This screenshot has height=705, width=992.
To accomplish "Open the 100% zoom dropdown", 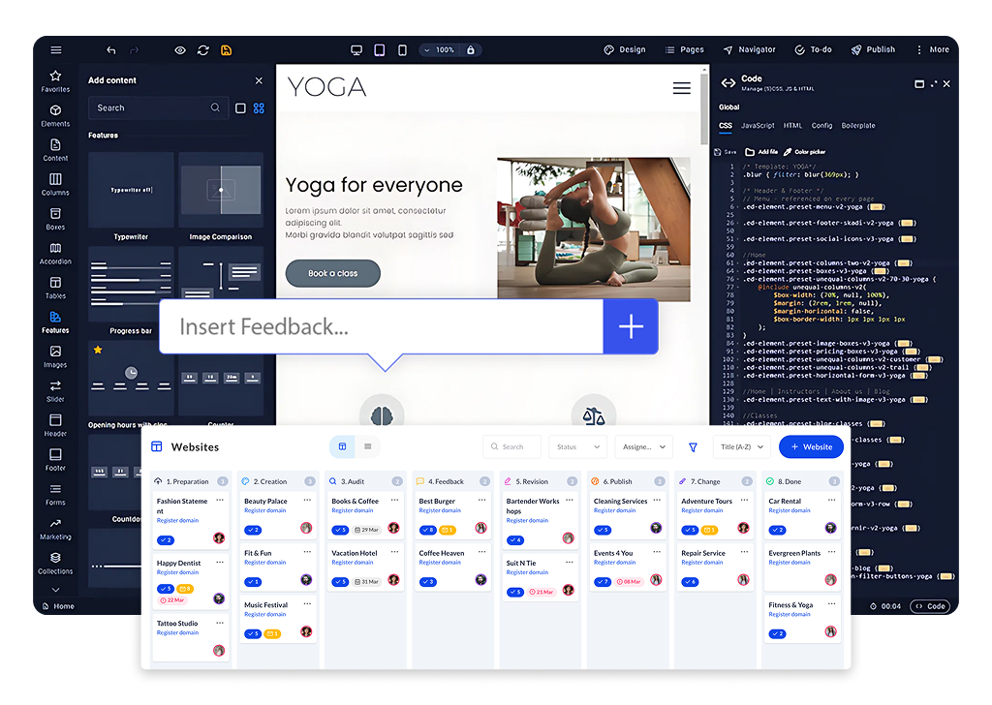I will click(x=439, y=50).
